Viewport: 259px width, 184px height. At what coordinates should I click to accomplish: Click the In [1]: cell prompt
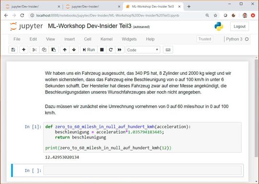33,126
